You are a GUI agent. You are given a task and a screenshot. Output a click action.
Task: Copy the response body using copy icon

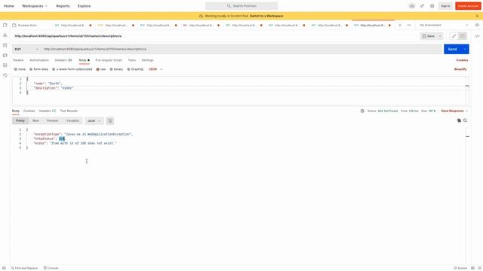click(x=459, y=120)
